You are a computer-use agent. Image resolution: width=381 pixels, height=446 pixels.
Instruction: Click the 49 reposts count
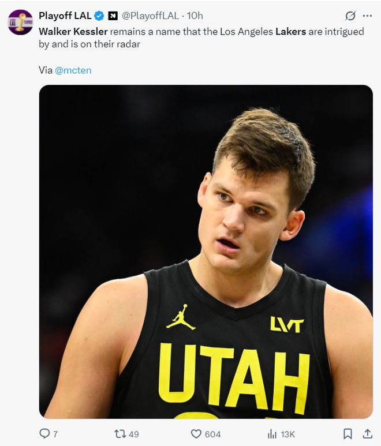(134, 434)
